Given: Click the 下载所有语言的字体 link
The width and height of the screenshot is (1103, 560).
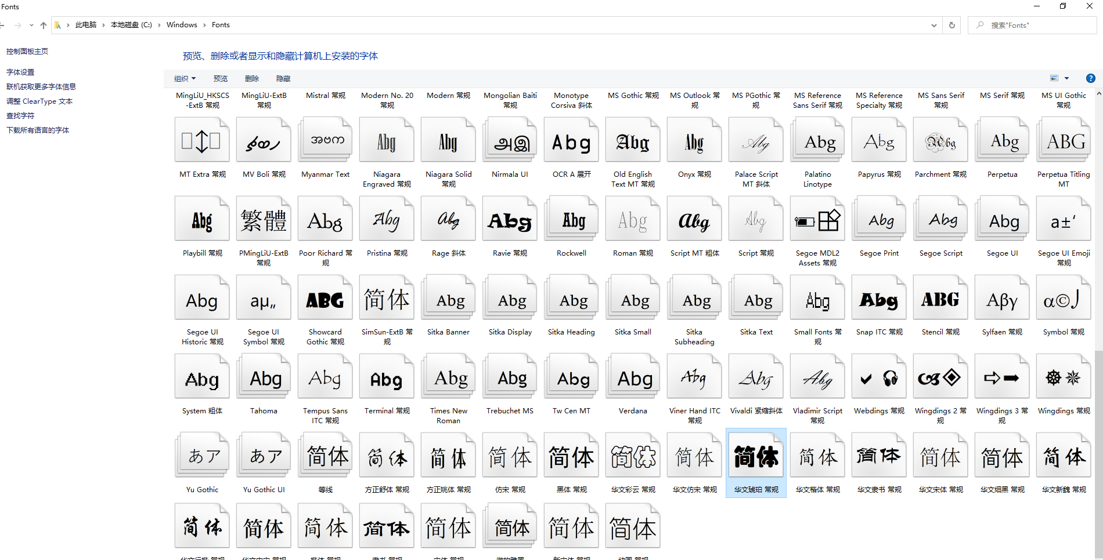Looking at the screenshot, I should click(37, 130).
